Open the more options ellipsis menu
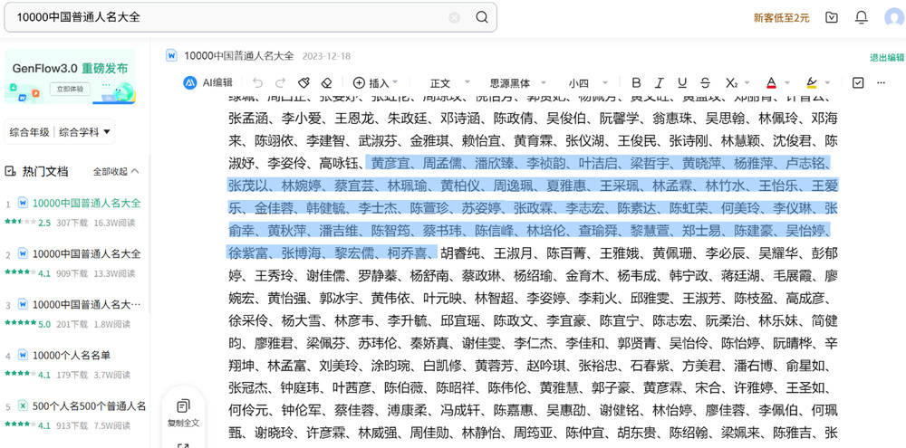 coord(882,82)
